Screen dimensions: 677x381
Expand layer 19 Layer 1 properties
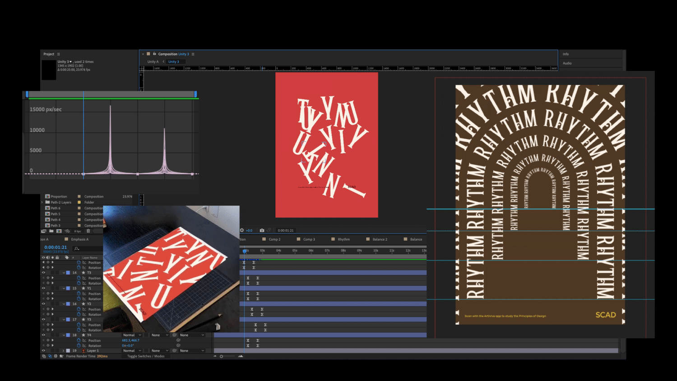(x=64, y=351)
